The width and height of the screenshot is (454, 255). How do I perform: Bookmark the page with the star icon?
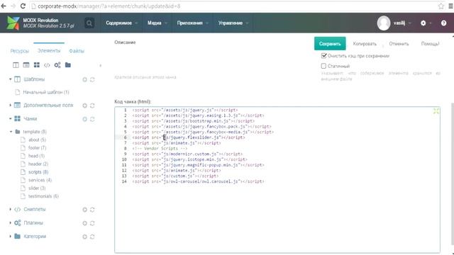pos(441,6)
